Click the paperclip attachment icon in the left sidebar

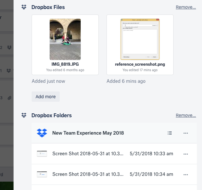point(9,98)
